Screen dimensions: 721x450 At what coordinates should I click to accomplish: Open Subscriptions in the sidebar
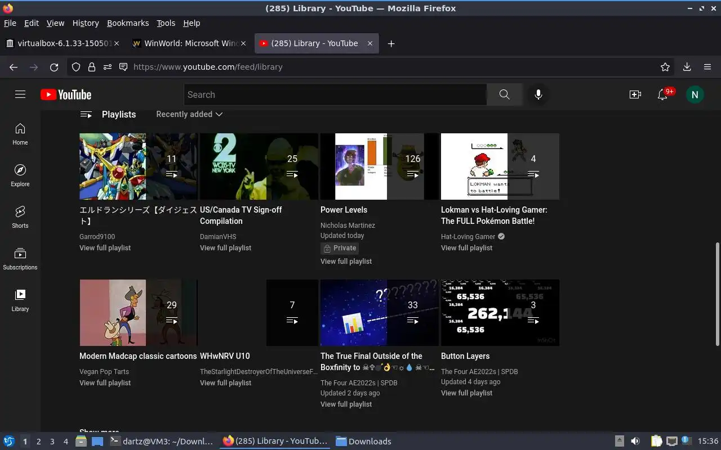pyautogui.click(x=20, y=259)
